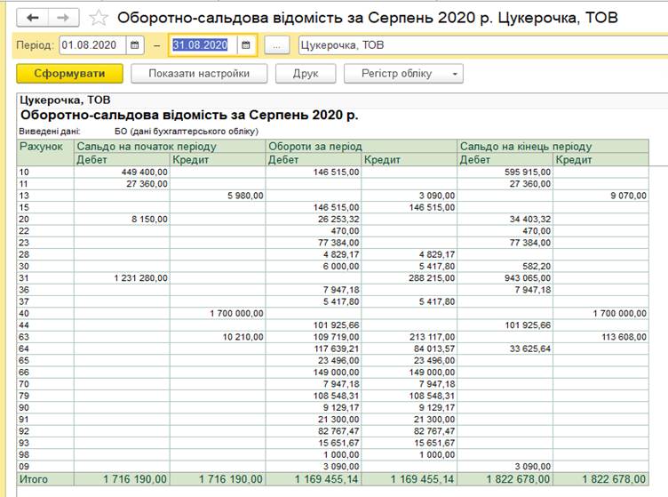668x497 pixels.
Task: Select account 31 row in the table
Action: click(25, 277)
